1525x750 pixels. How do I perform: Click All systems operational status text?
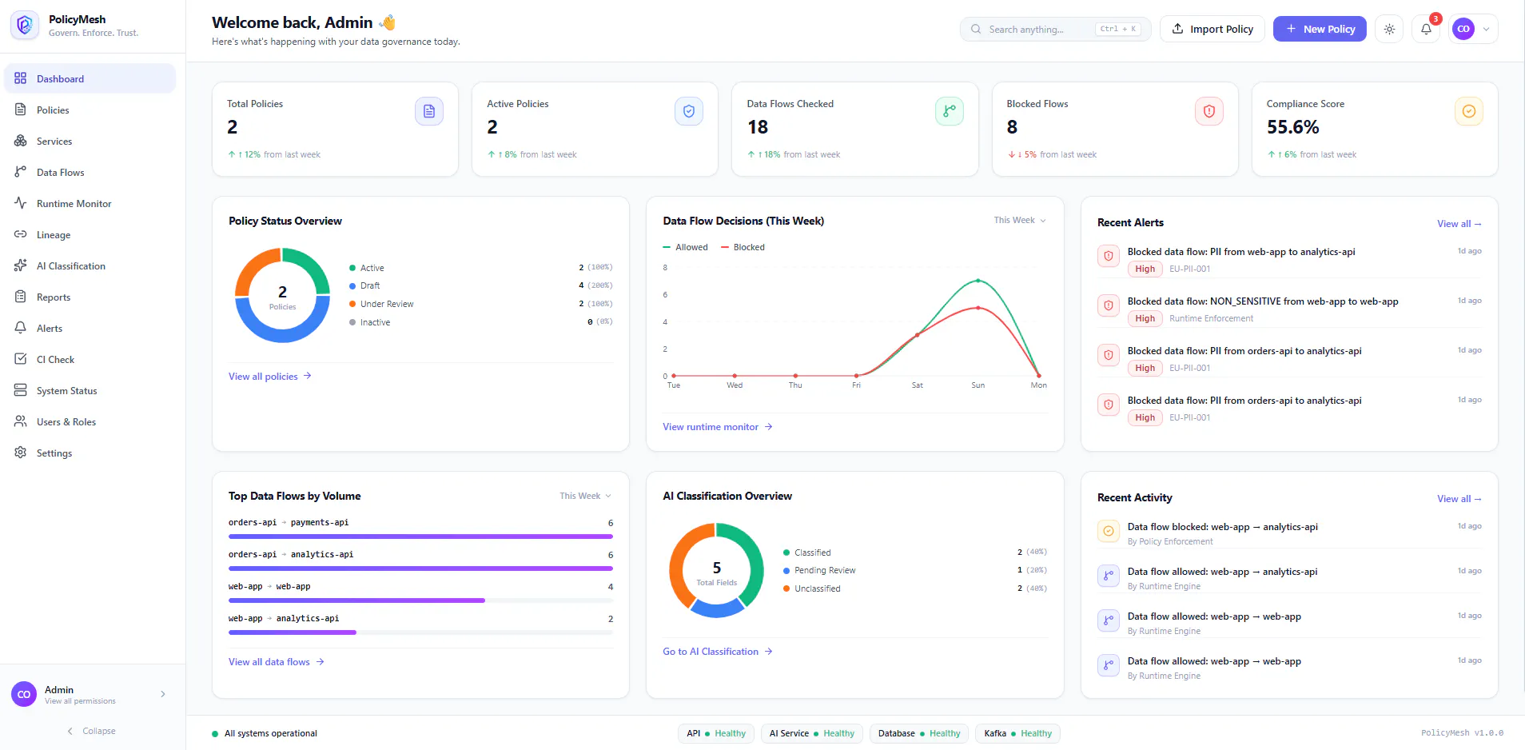[270, 733]
